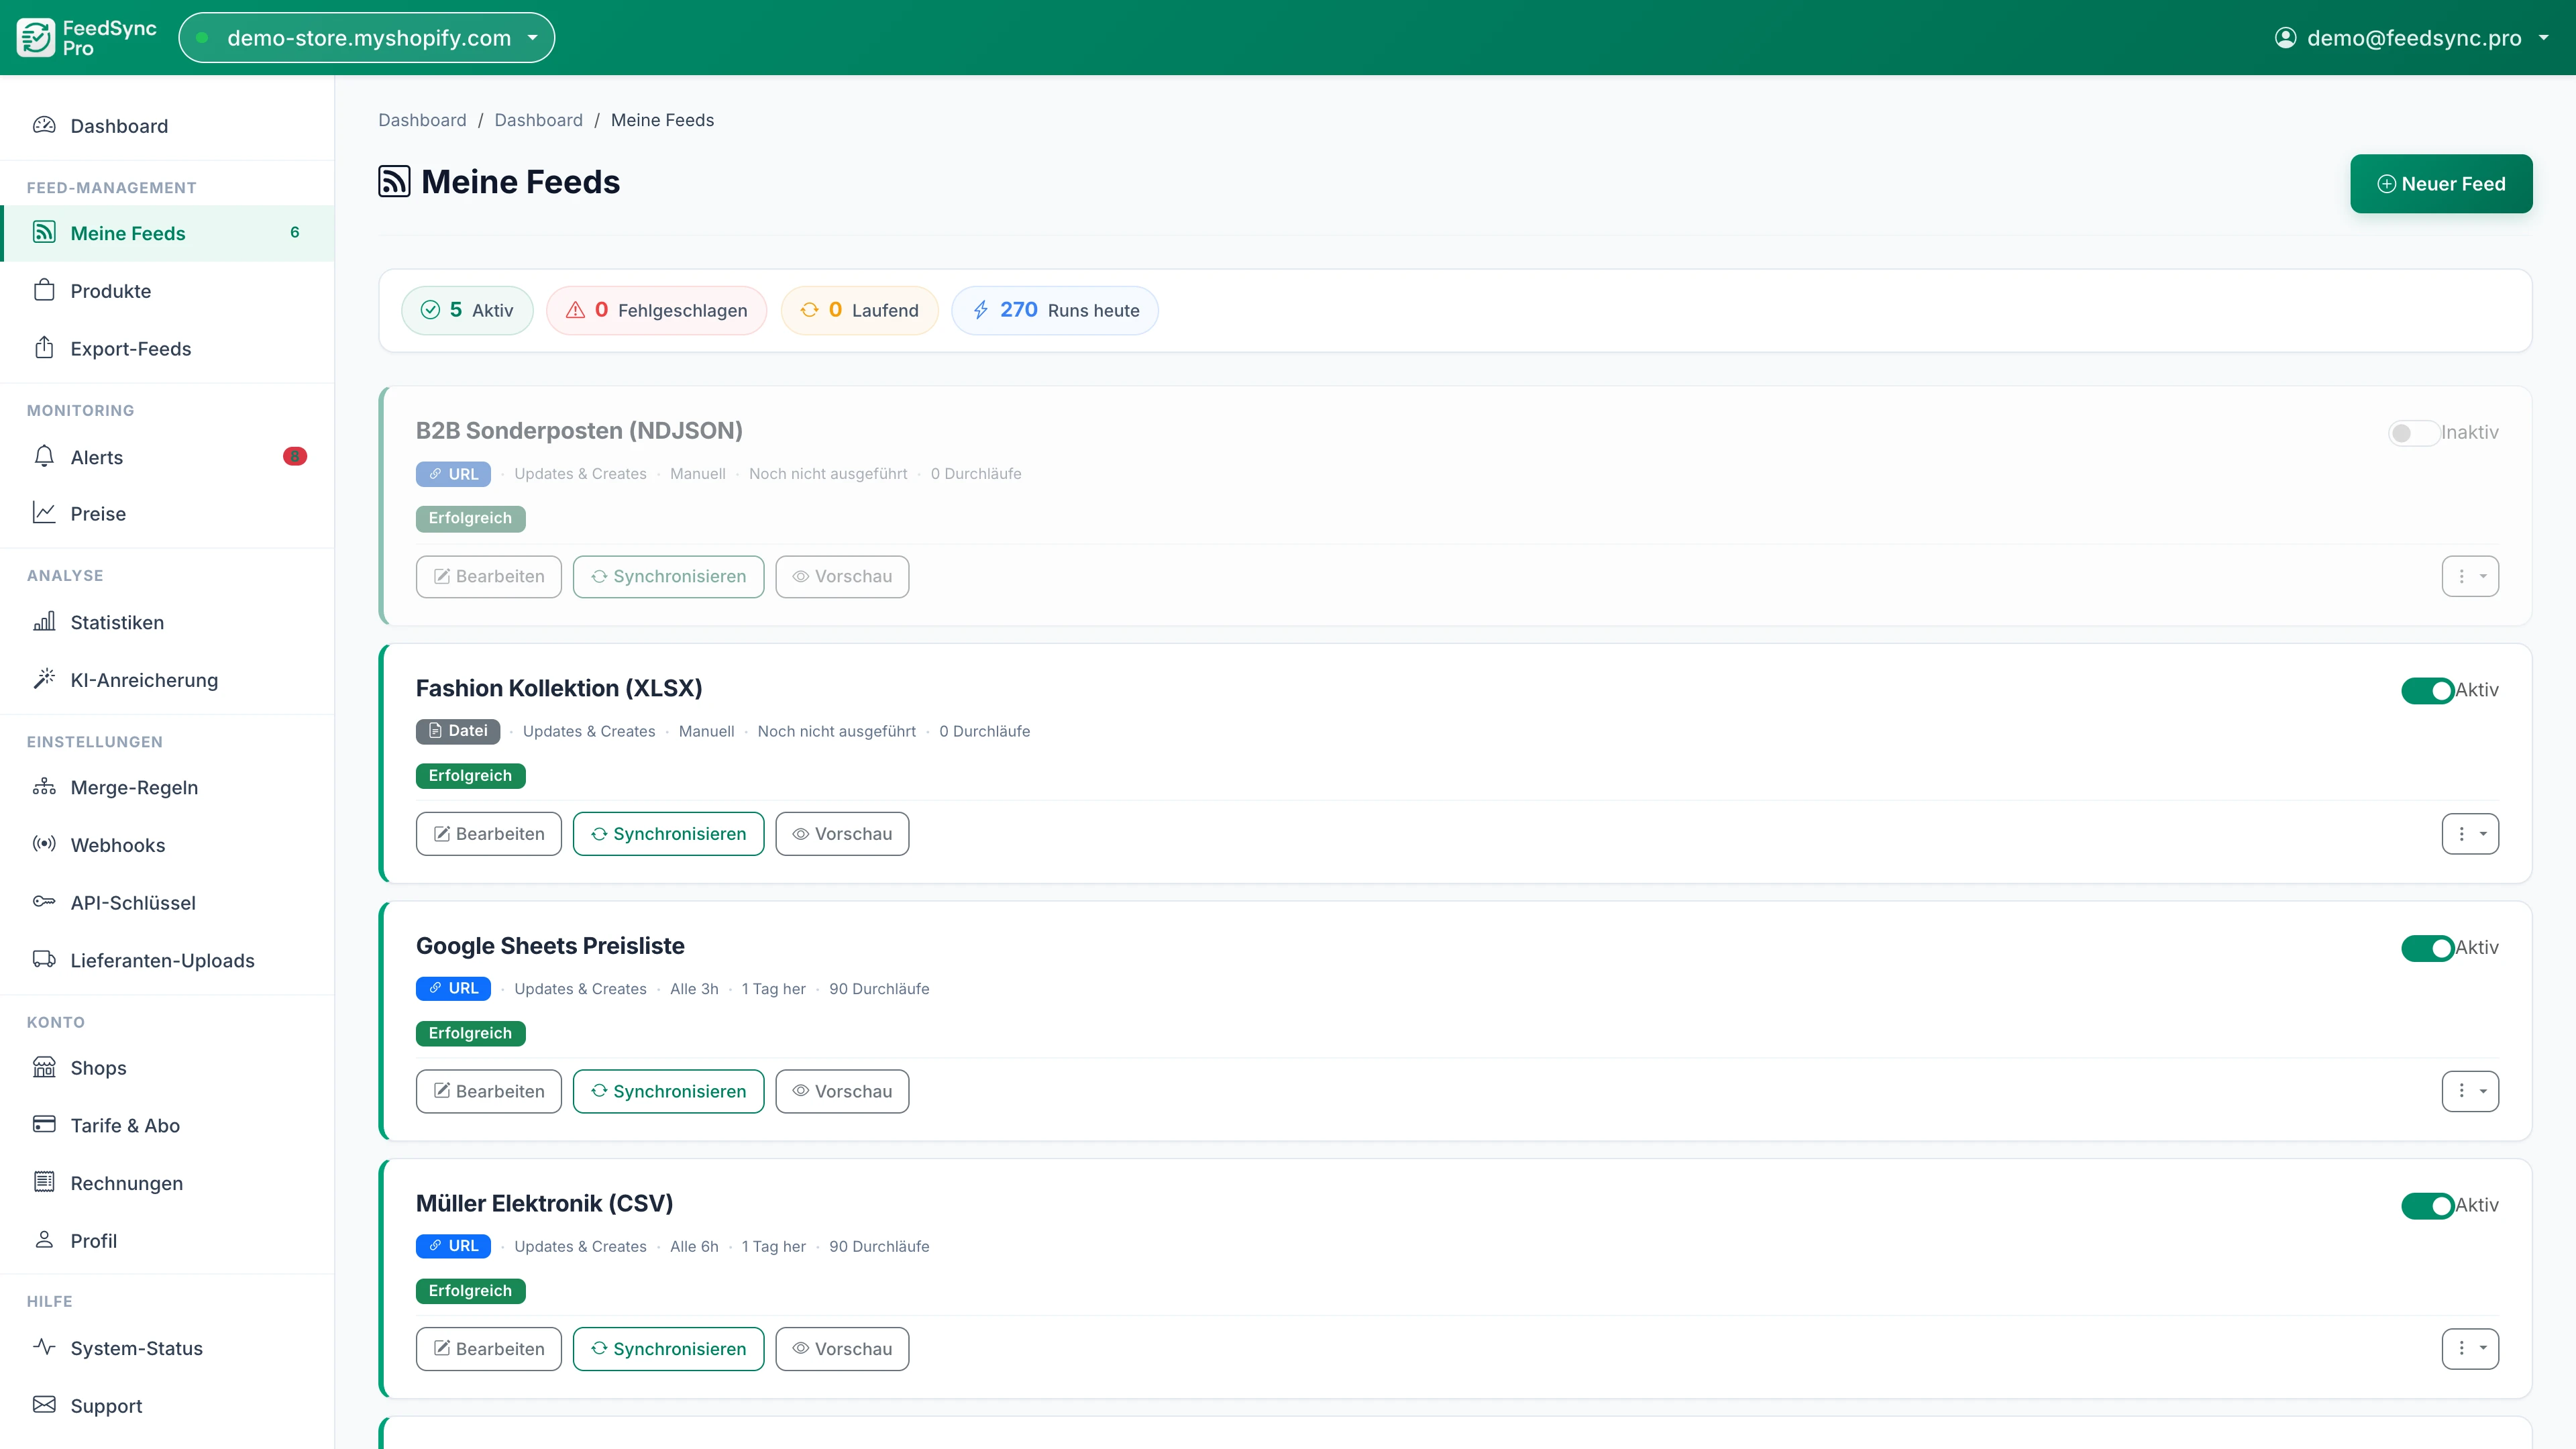Image resolution: width=2576 pixels, height=1449 pixels.
Task: Open Export-Feeds section
Action: coord(130,348)
